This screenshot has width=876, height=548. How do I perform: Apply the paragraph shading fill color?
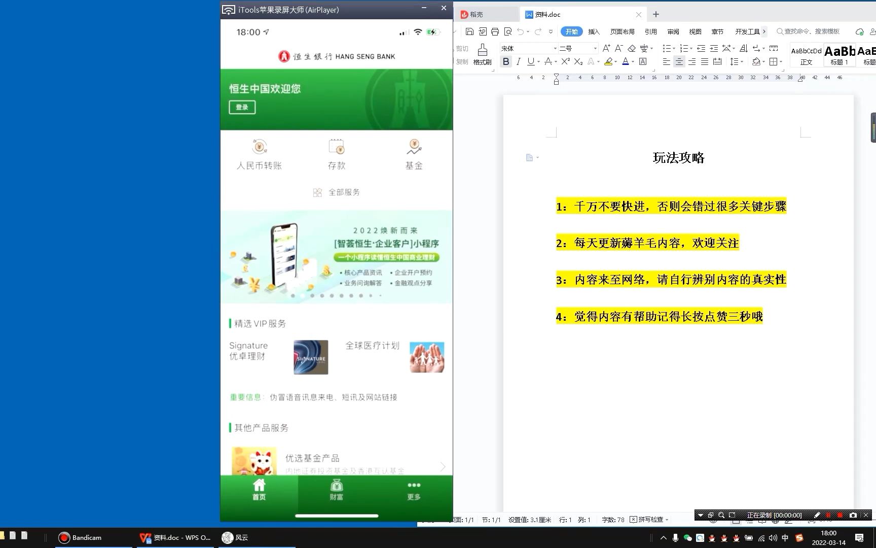pos(756,61)
